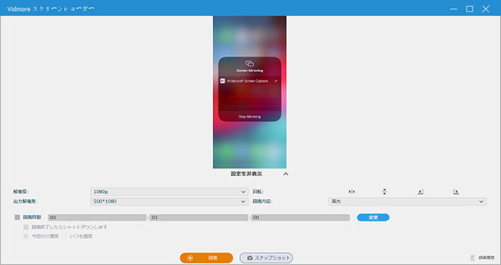This screenshot has width=501, height=265.
Task: Rotate the screen left 90 degrees
Action: pyautogui.click(x=420, y=192)
